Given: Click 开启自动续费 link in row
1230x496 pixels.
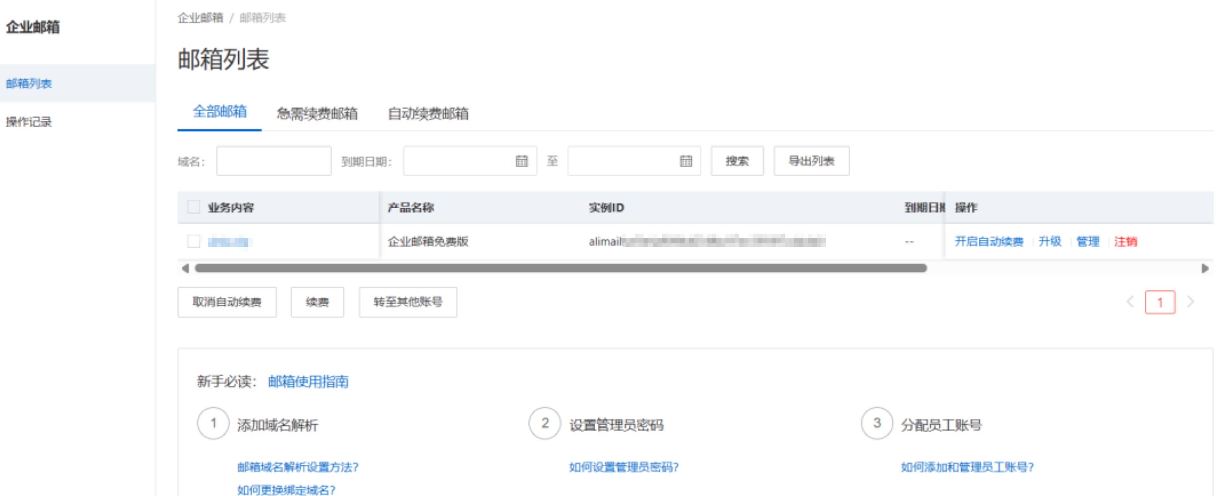Looking at the screenshot, I should pos(989,241).
